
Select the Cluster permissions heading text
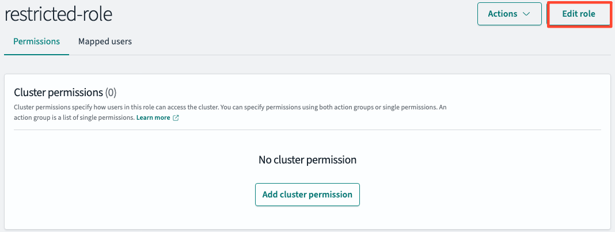click(x=58, y=93)
